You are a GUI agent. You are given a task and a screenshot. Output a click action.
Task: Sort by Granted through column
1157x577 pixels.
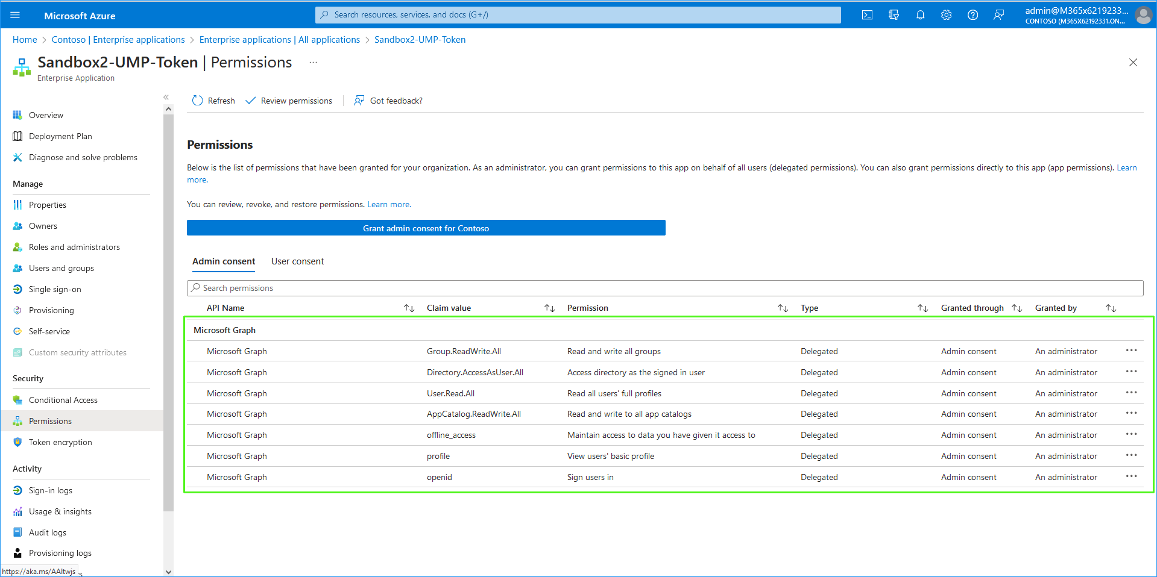point(1017,308)
